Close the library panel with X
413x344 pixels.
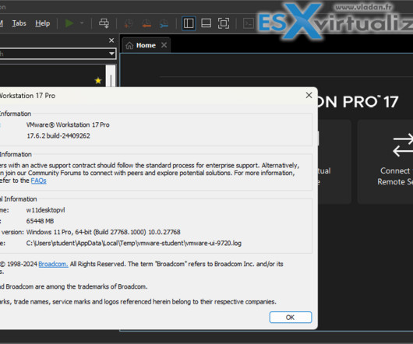point(111,40)
